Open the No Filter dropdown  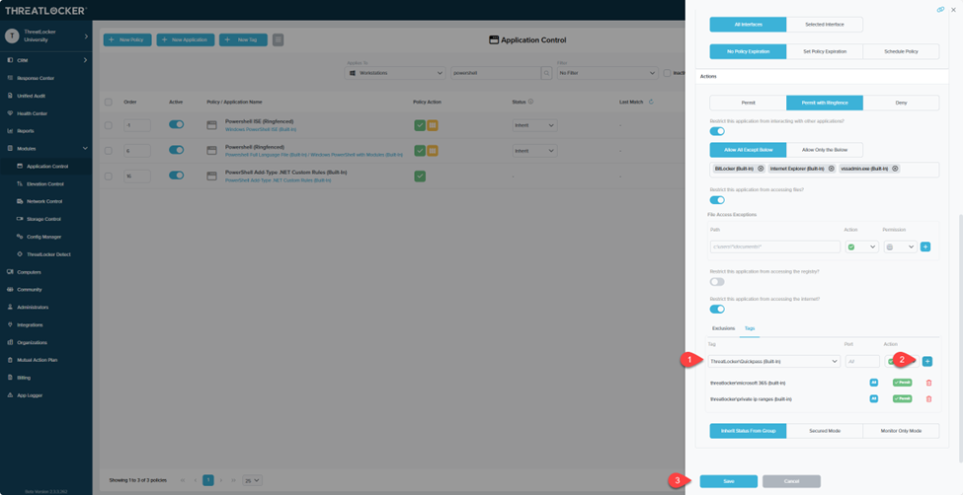(x=607, y=73)
